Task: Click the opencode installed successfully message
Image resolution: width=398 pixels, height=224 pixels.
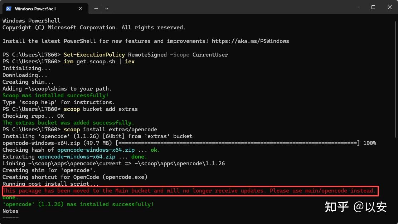Action: pos(78,204)
